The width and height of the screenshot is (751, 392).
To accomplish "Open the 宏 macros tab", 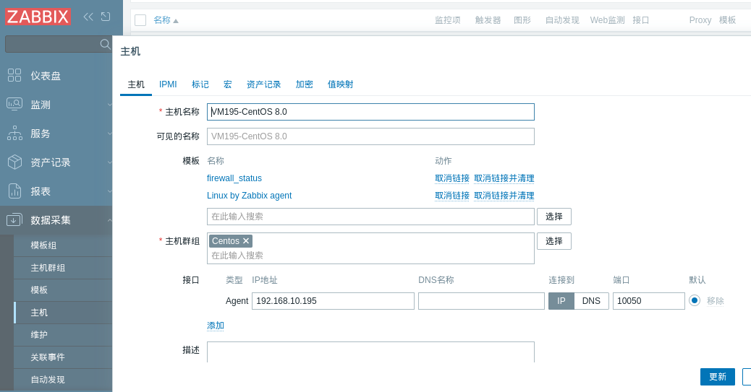I will (227, 84).
